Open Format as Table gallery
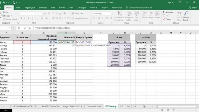This screenshot has width=199, height=112. [129, 16]
